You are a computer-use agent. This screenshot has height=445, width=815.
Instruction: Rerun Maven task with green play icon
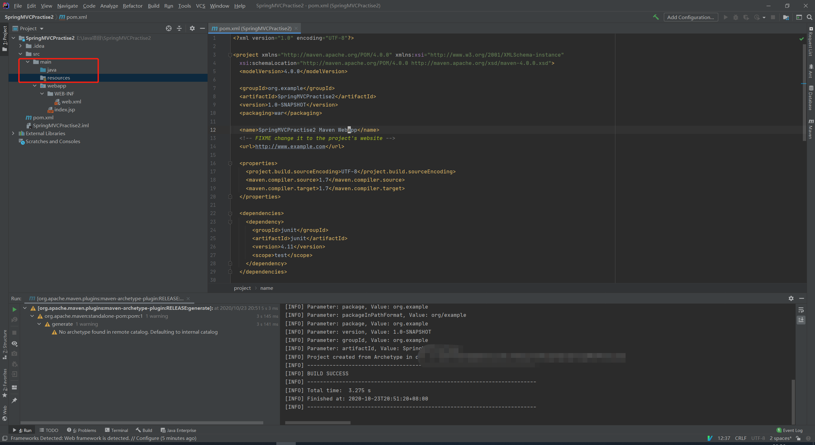[x=14, y=309]
